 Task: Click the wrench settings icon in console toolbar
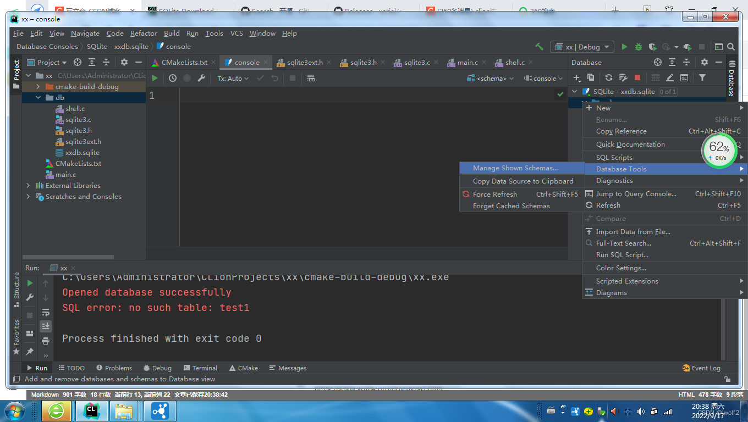coord(201,77)
